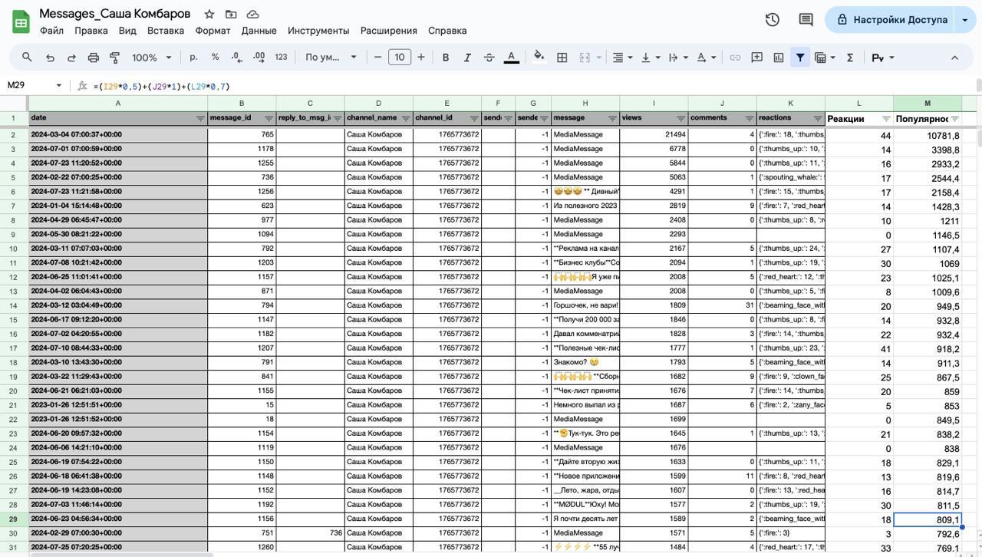This screenshot has height=557, width=982.
Task: Open the version history clock icon
Action: pos(773,20)
